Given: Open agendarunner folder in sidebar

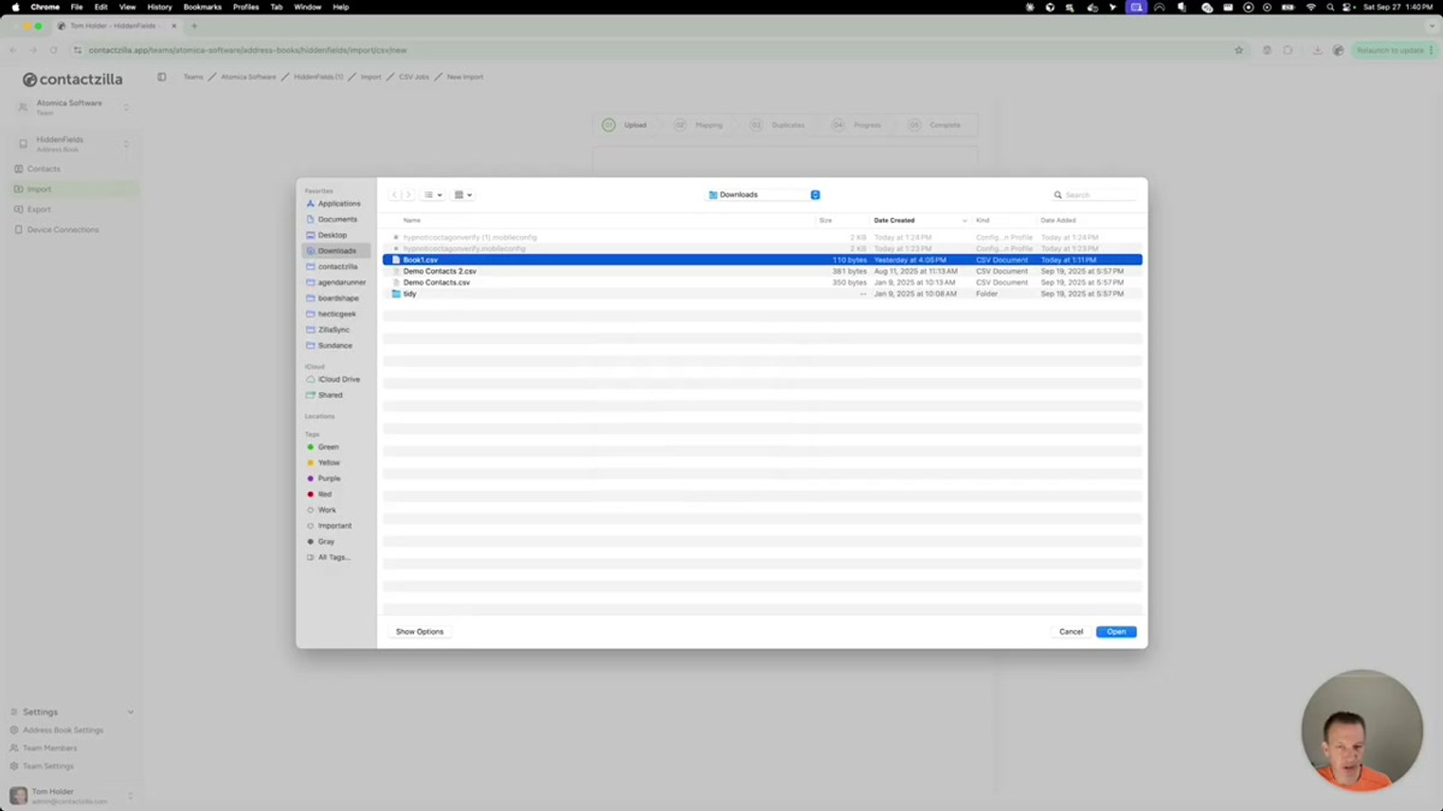Looking at the screenshot, I should (341, 282).
